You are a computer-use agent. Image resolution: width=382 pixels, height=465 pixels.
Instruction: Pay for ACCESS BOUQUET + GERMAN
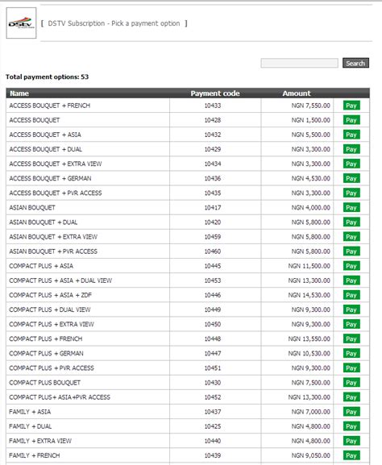(351, 178)
